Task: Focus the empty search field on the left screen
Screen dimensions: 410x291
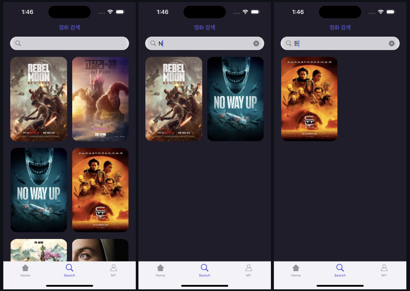Action: [x=70, y=43]
